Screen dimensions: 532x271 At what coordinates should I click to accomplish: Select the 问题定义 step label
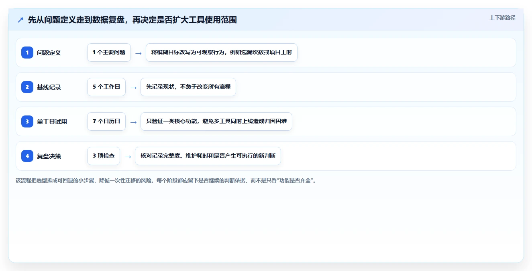(x=49, y=53)
